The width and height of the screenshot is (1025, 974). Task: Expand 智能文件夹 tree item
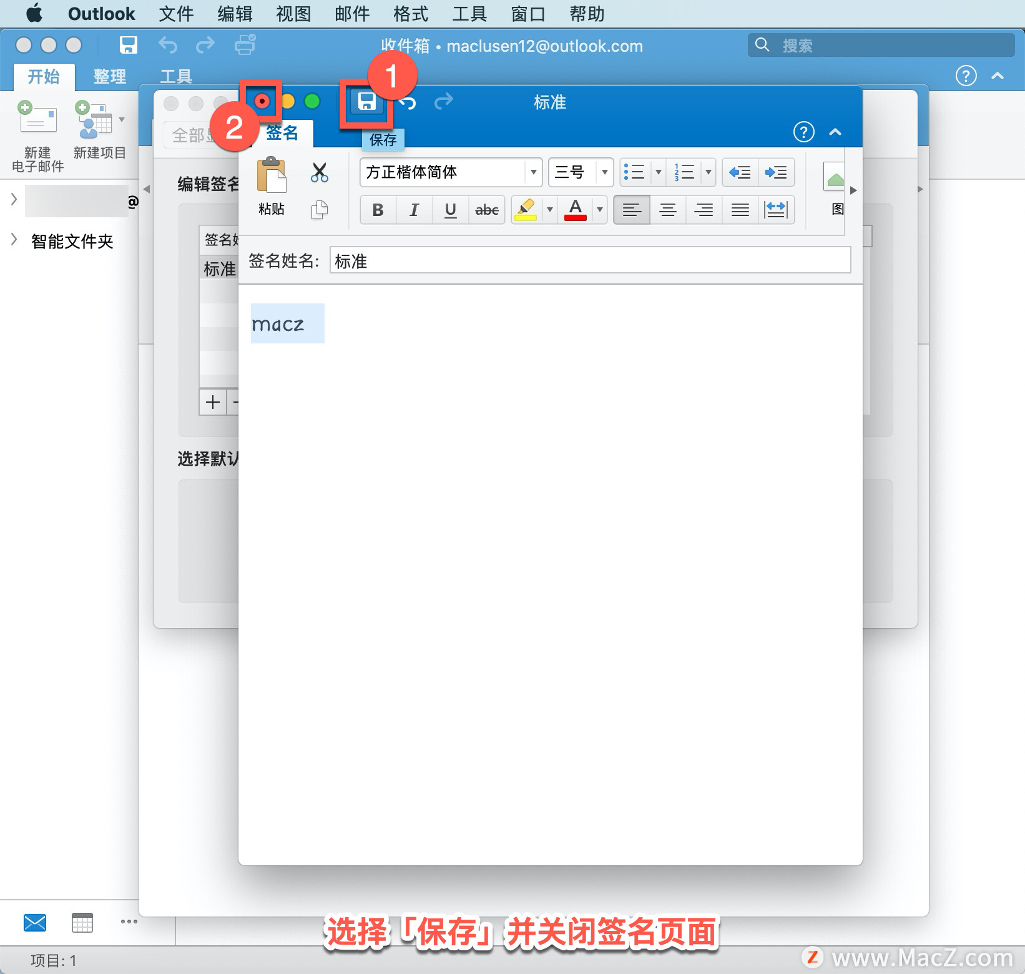pyautogui.click(x=14, y=239)
